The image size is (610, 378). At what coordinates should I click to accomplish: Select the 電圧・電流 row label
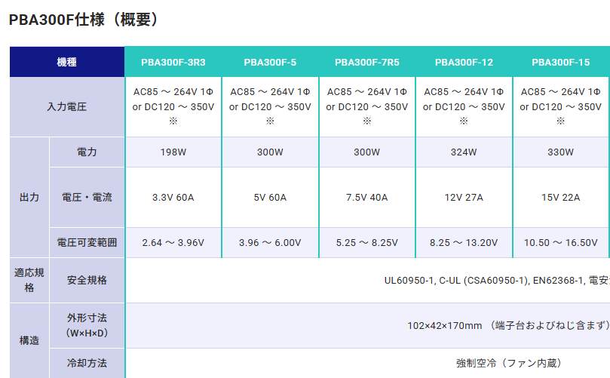(87, 198)
